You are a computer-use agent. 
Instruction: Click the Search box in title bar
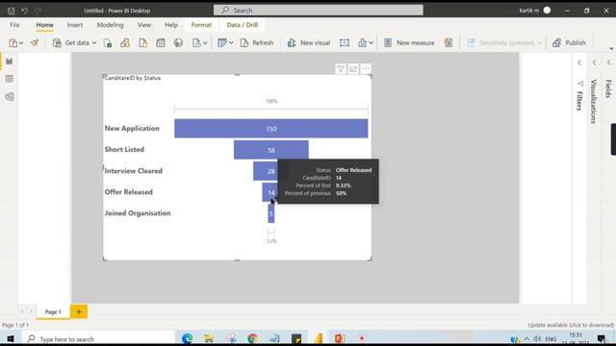click(319, 11)
